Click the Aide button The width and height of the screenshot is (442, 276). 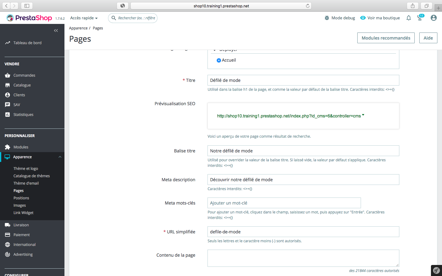point(428,38)
